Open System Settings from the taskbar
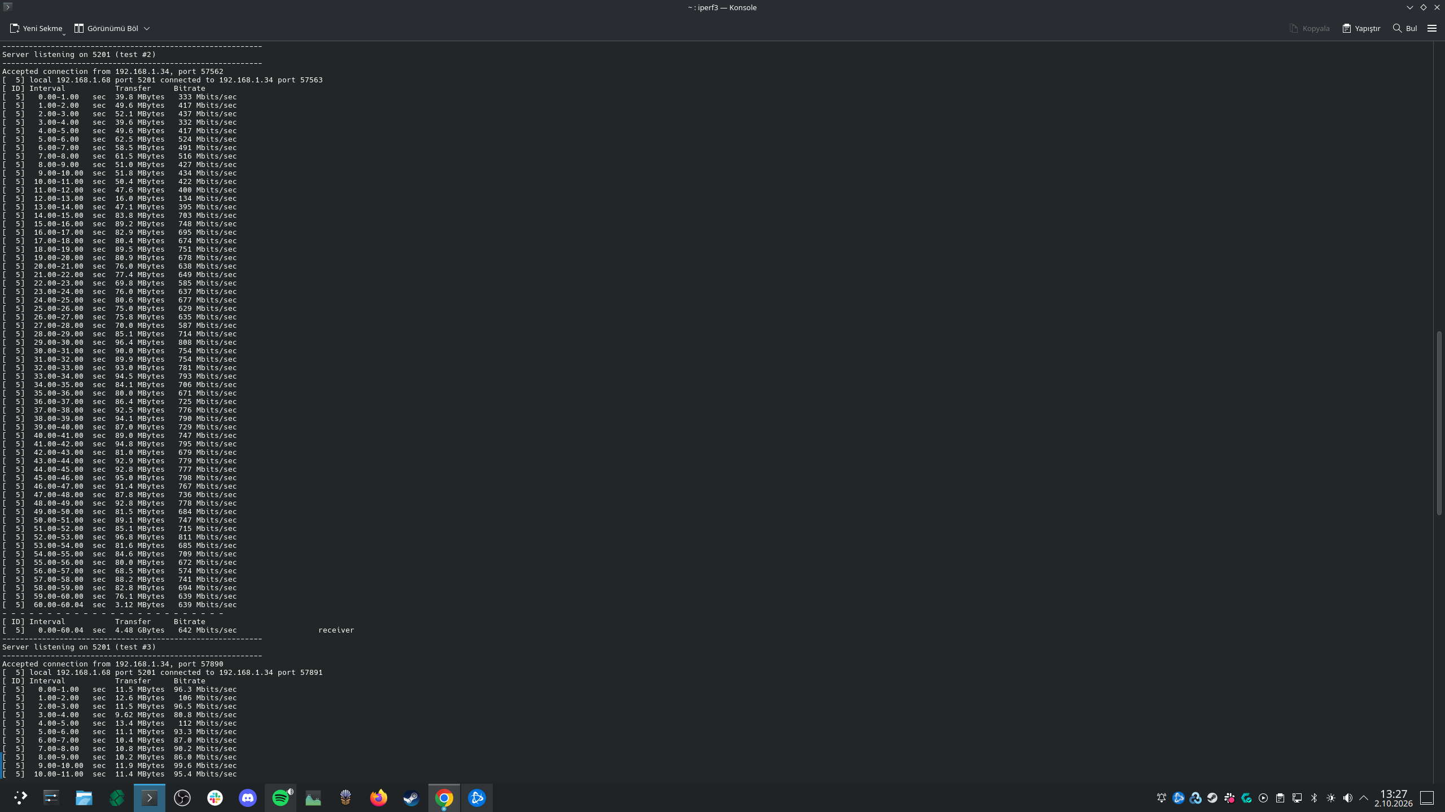This screenshot has height=812, width=1445. pos(51,797)
